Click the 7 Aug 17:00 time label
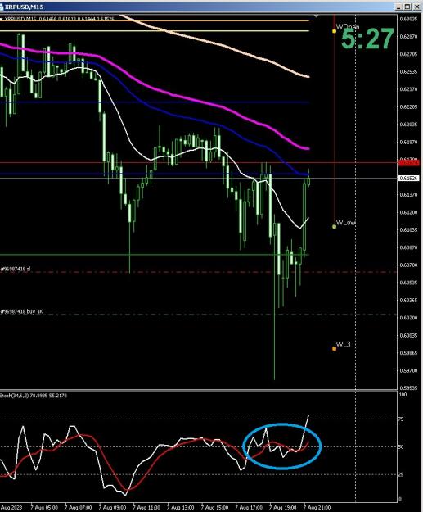This screenshot has height=512, width=423. click(x=249, y=508)
